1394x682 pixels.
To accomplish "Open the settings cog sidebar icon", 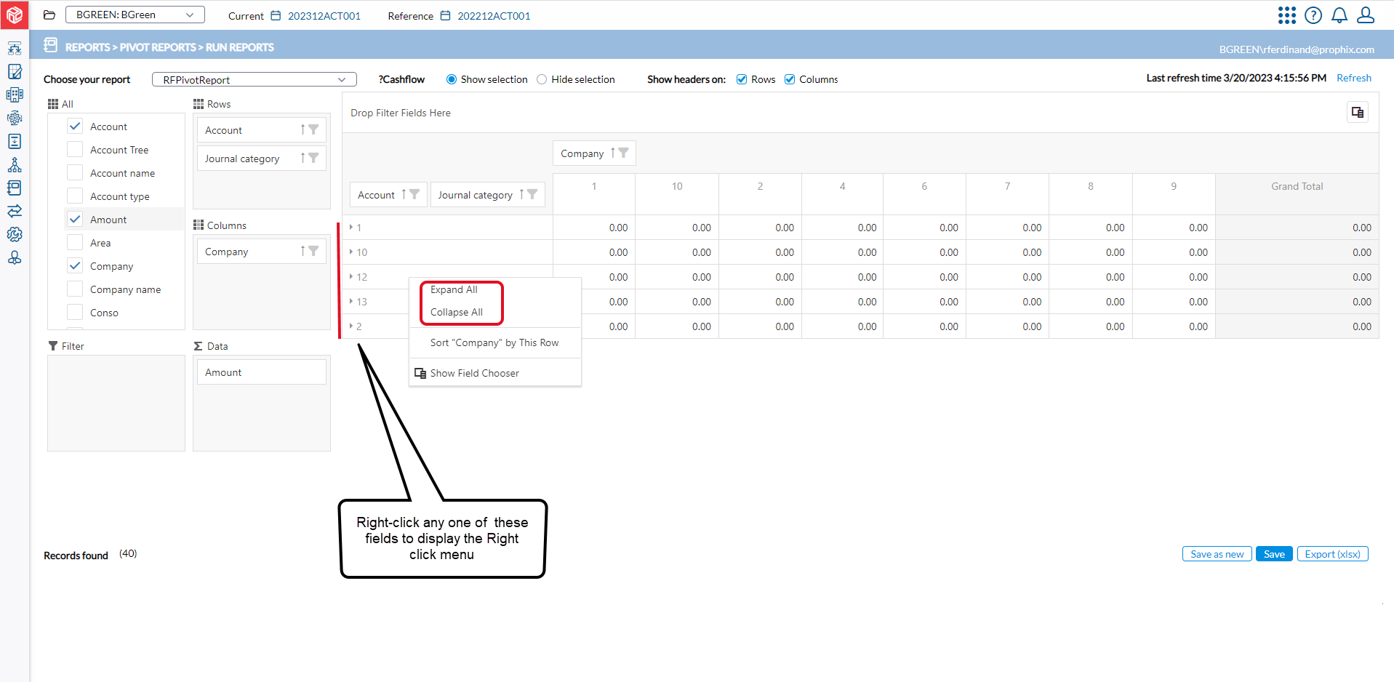I will click(15, 234).
